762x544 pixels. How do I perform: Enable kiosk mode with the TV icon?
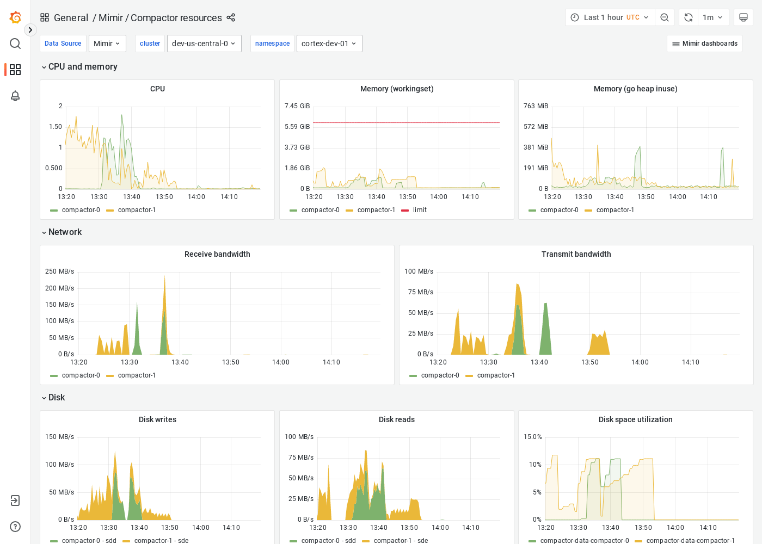pos(743,17)
